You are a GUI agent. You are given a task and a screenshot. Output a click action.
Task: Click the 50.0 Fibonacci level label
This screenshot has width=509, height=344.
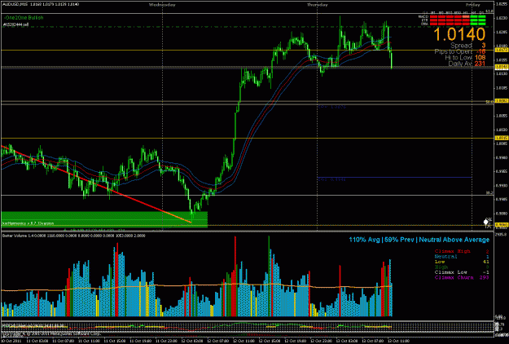click(489, 102)
